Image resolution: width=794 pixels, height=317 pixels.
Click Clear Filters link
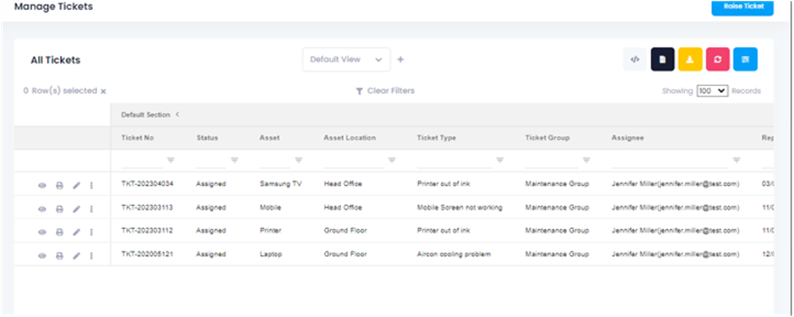[385, 91]
